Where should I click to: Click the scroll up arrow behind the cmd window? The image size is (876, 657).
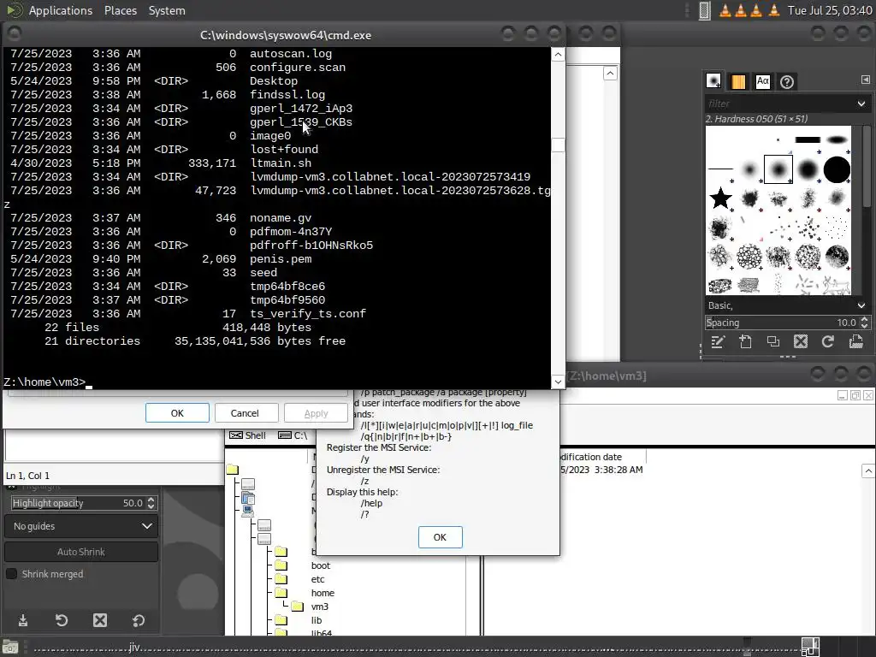610,74
